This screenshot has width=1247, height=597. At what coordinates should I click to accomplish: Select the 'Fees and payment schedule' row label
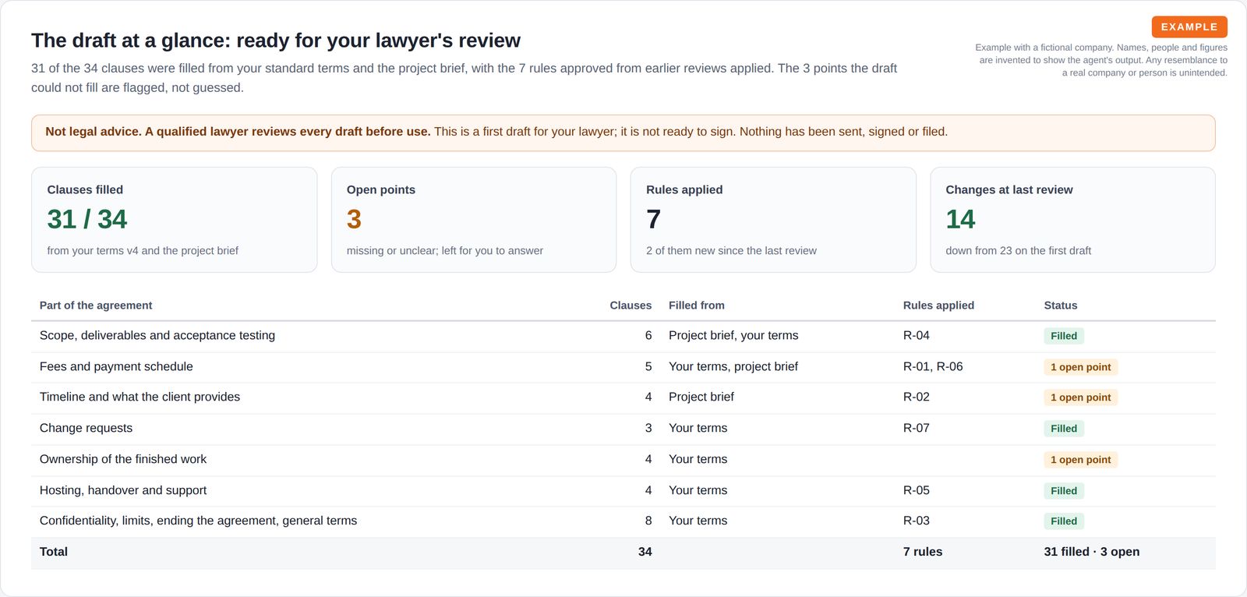116,366
